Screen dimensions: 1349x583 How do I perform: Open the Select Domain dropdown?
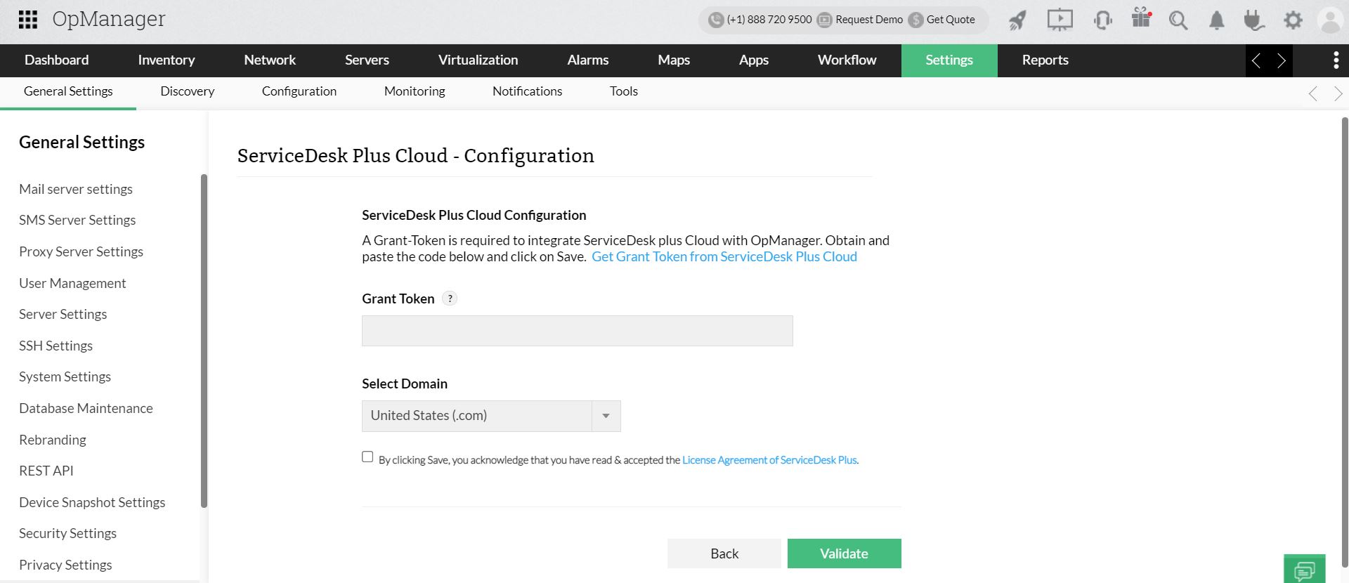coord(491,416)
